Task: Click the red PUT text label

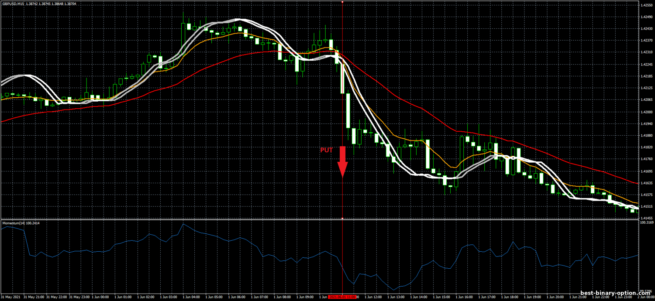Action: coord(326,150)
